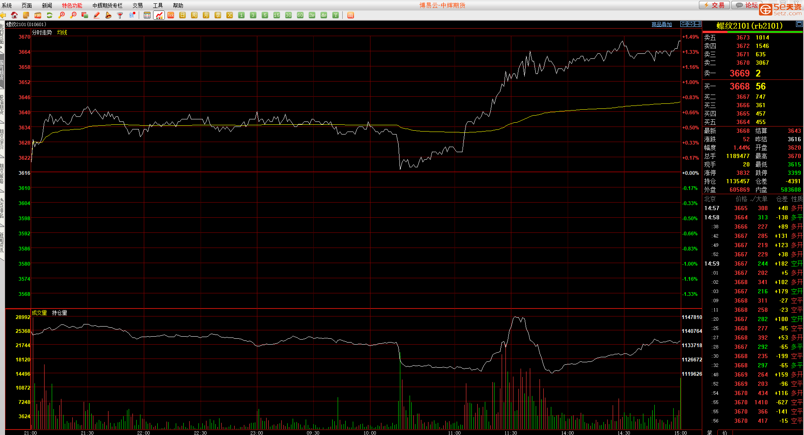Click the right arrow chart navigation icon
This screenshot has height=435, width=804.
coord(691,24)
